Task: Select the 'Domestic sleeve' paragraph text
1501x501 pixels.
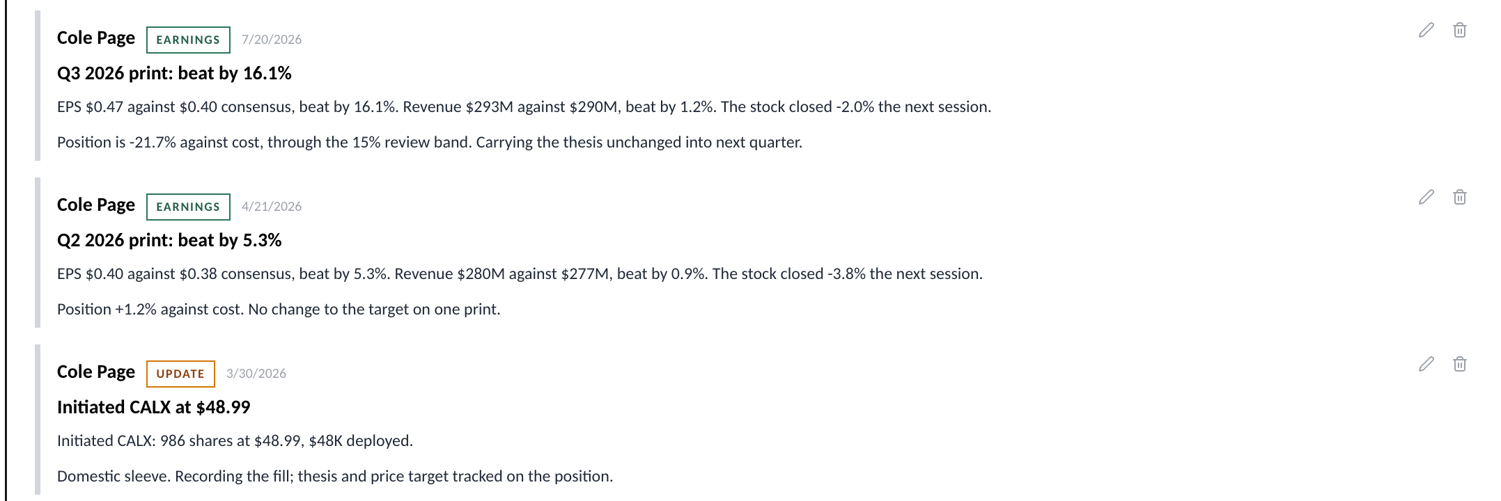Action: pos(335,477)
